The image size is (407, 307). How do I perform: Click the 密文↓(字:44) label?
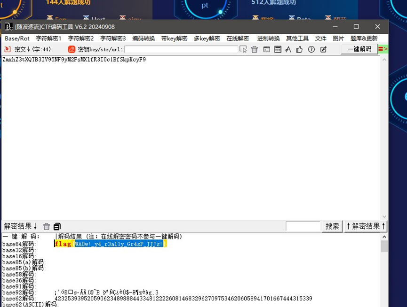click(x=33, y=49)
